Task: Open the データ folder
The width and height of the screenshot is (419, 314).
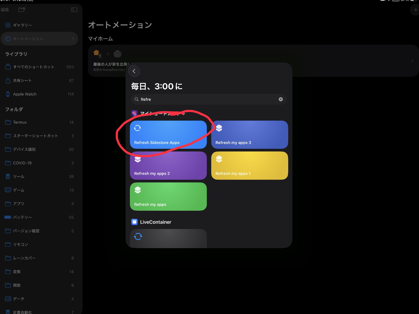Action: 40,299
